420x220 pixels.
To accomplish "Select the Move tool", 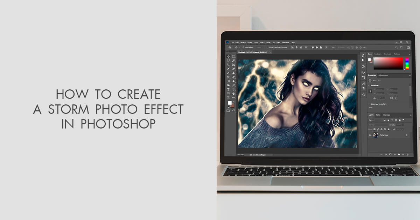I will 228,56.
